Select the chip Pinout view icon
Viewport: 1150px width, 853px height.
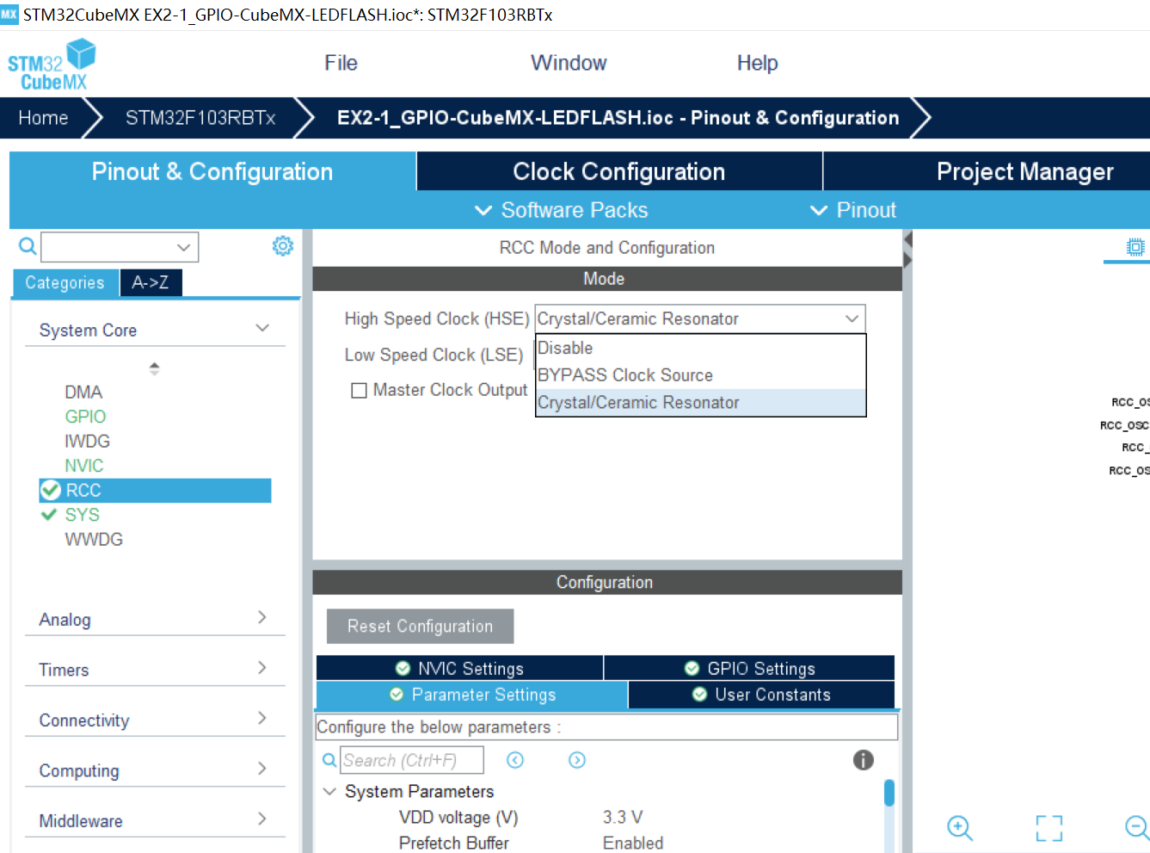[x=1135, y=248]
